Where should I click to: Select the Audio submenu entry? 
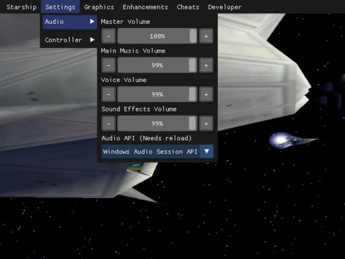pos(70,22)
